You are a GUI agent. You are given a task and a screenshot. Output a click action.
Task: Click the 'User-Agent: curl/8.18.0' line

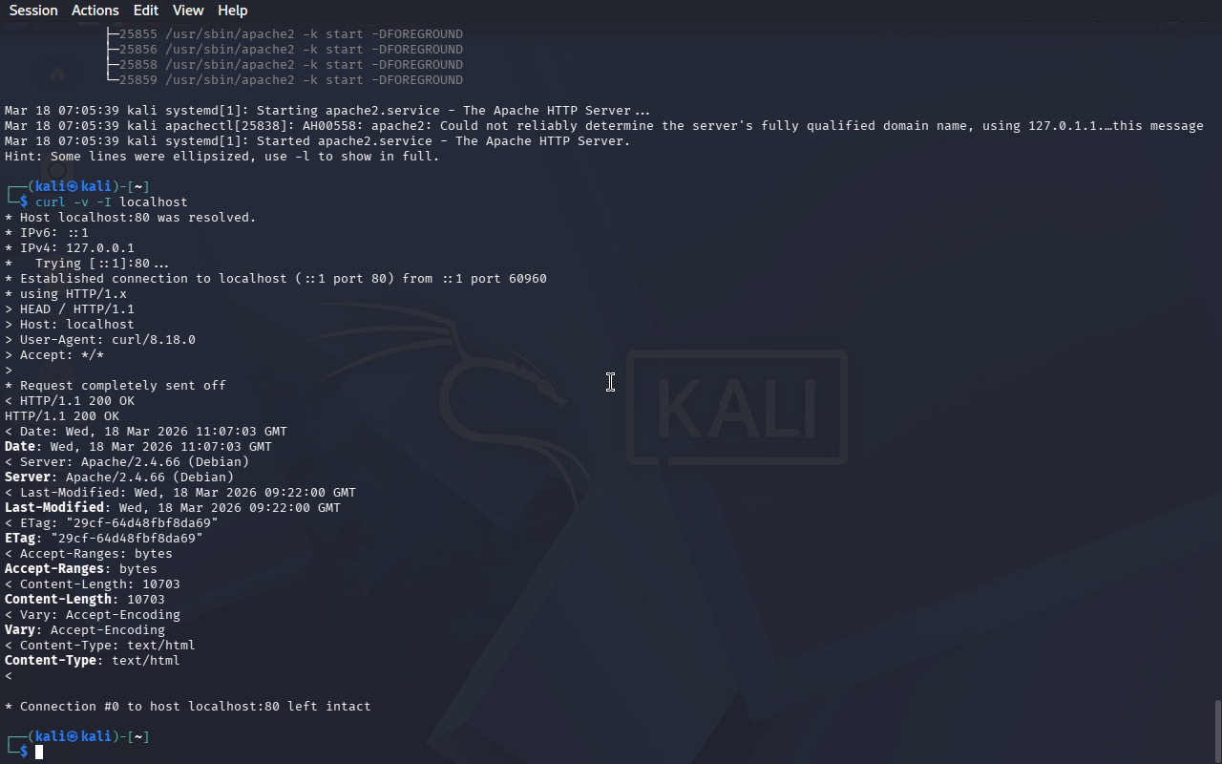click(100, 340)
